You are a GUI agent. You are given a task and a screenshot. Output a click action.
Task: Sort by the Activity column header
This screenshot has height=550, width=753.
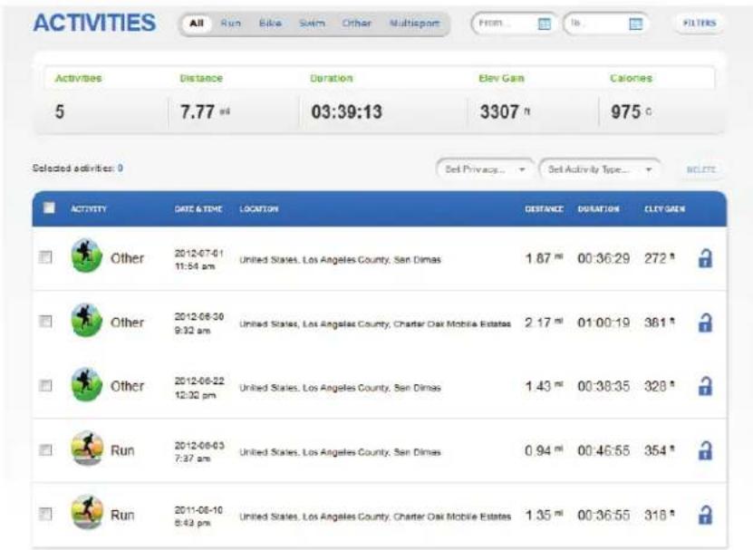89,209
